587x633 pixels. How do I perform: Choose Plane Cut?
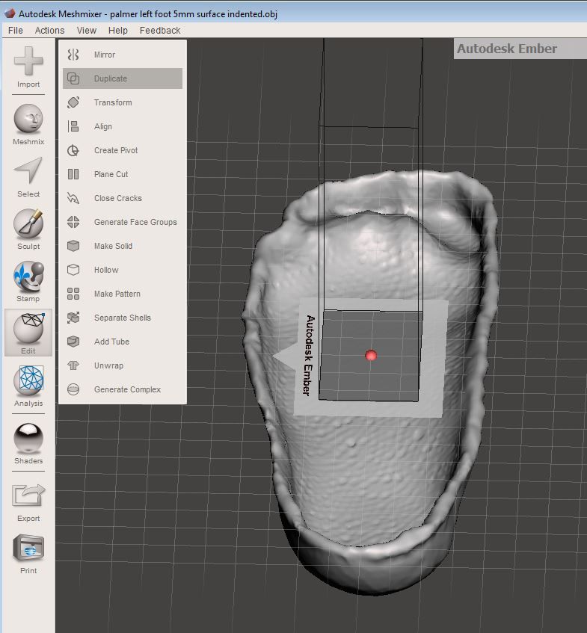click(x=123, y=174)
